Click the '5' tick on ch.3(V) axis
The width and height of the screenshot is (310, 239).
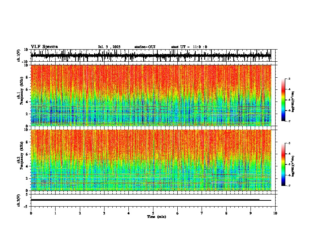[x=27, y=194]
